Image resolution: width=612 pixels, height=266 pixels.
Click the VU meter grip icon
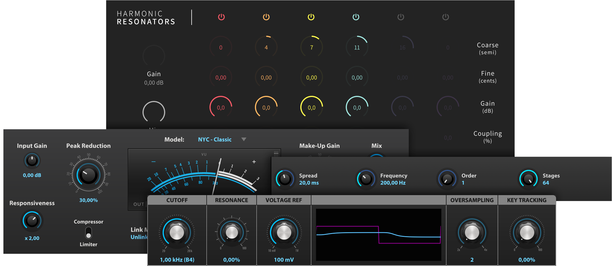(x=276, y=153)
